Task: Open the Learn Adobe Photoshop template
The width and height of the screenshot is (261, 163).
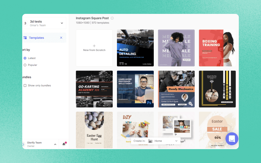Action: click(135, 89)
